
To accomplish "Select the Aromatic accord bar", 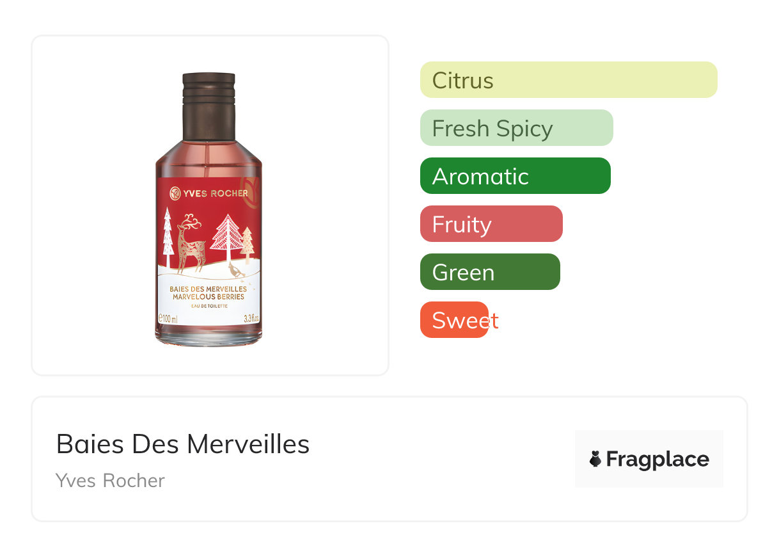I will pos(515,176).
